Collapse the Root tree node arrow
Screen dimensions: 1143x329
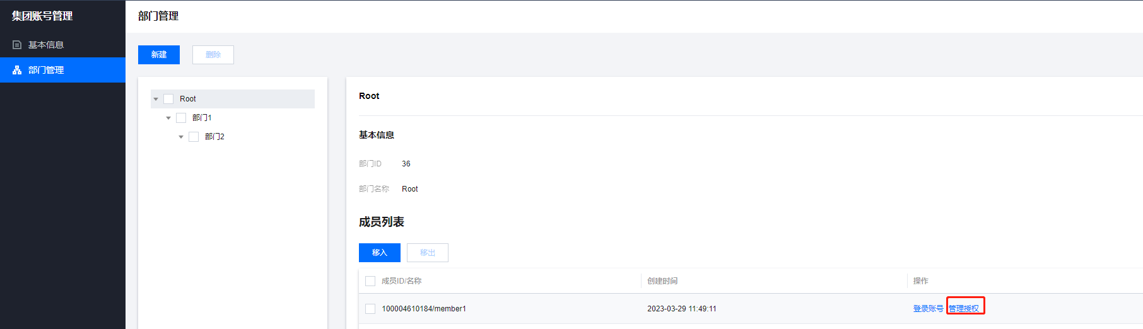point(156,99)
